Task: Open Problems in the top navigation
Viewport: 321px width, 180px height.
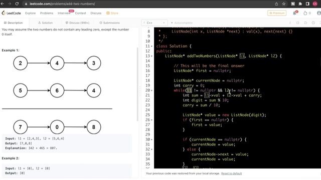Action: coord(47,13)
